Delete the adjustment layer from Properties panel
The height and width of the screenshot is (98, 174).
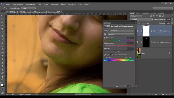[132, 86]
